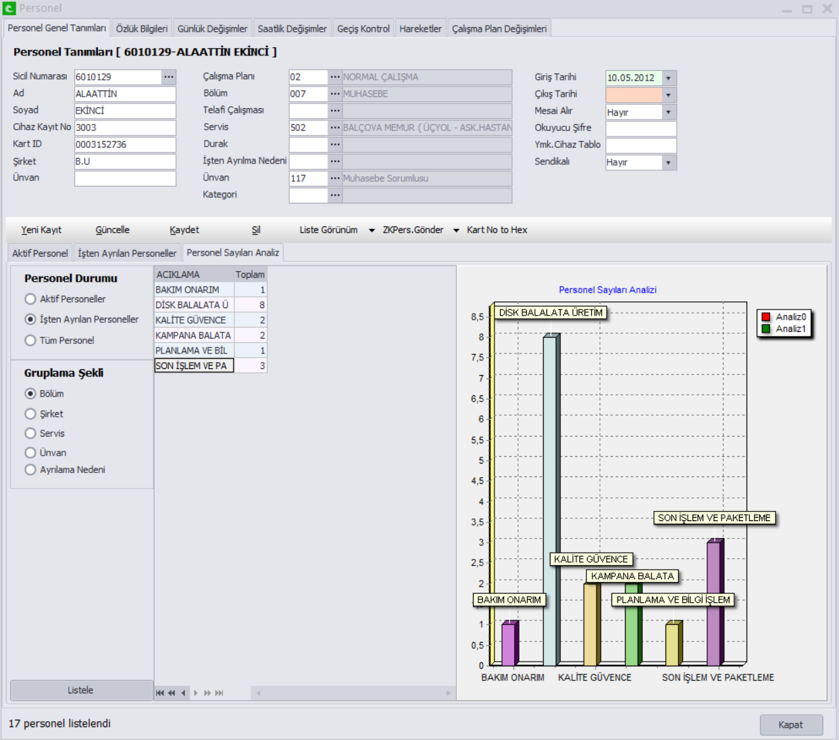
Task: Close the form with Kapat button
Action: [791, 725]
